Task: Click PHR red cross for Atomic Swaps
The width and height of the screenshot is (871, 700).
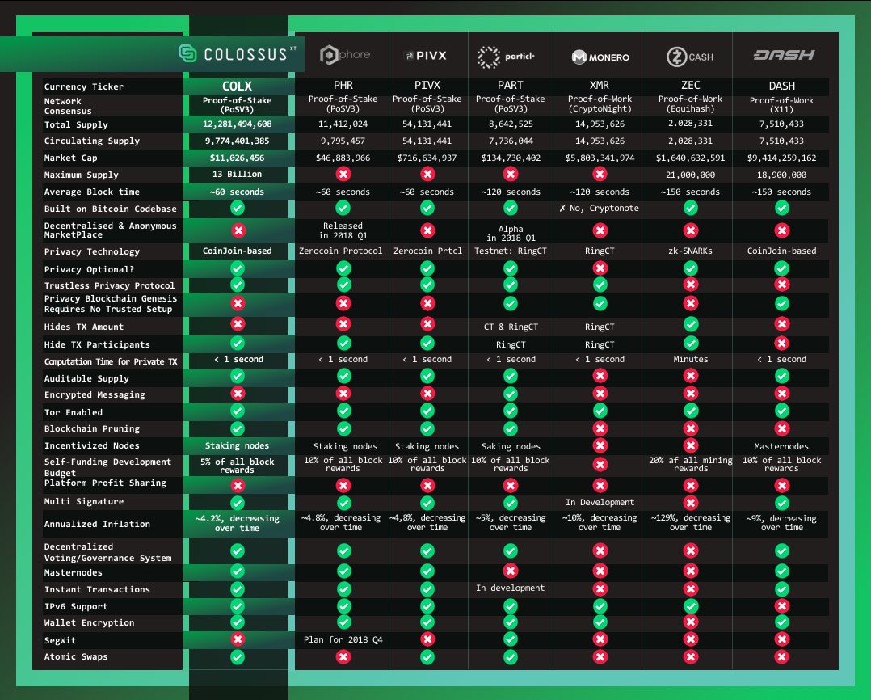Action: click(x=343, y=656)
